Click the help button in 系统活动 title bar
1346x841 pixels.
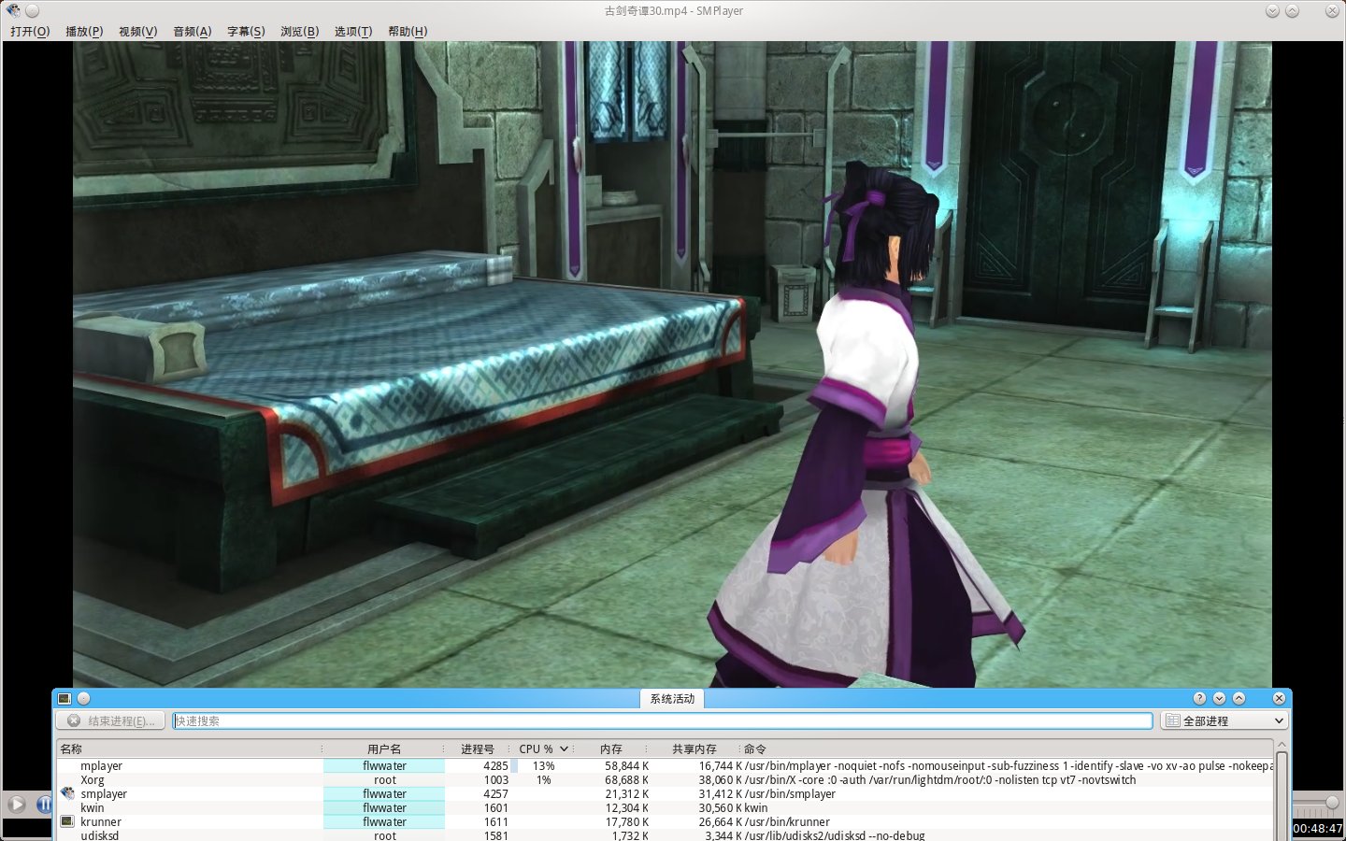(1199, 698)
